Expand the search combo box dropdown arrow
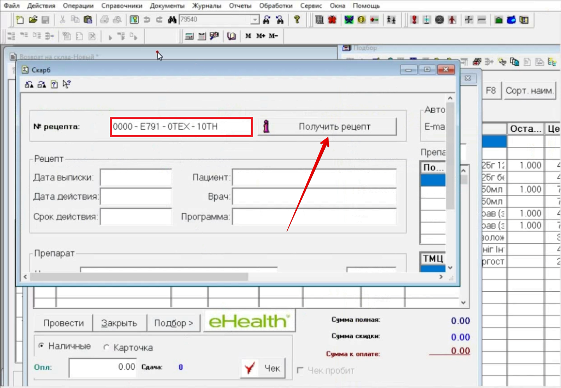561x388 pixels. click(x=255, y=20)
